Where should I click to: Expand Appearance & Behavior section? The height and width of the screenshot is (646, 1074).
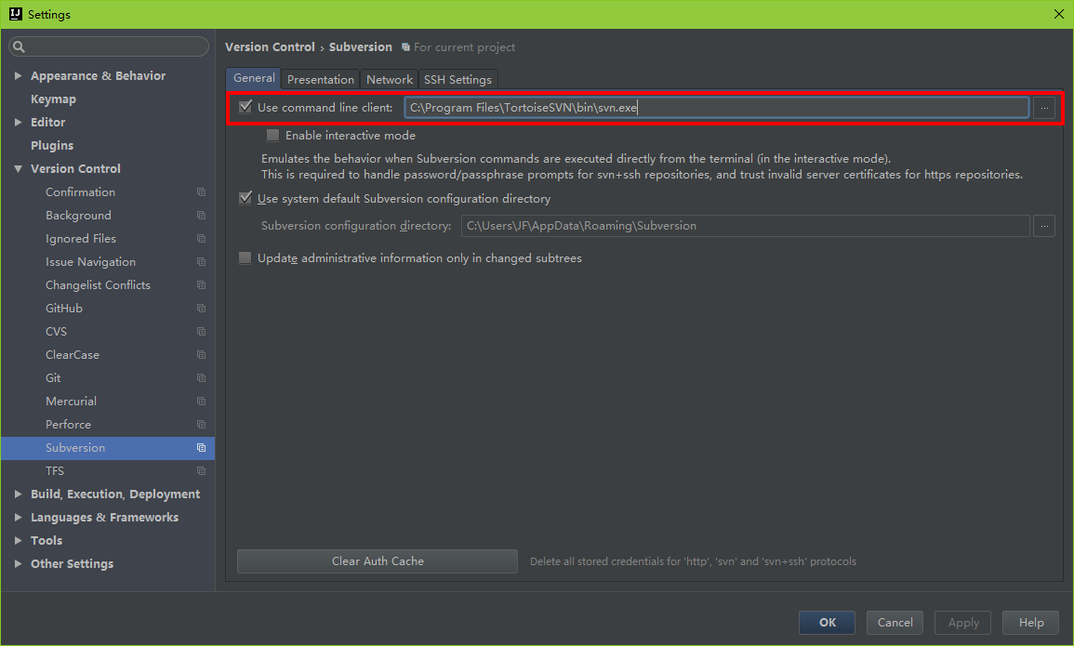(19, 76)
